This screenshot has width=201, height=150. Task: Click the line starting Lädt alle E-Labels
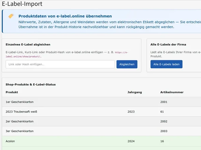coord(175,54)
